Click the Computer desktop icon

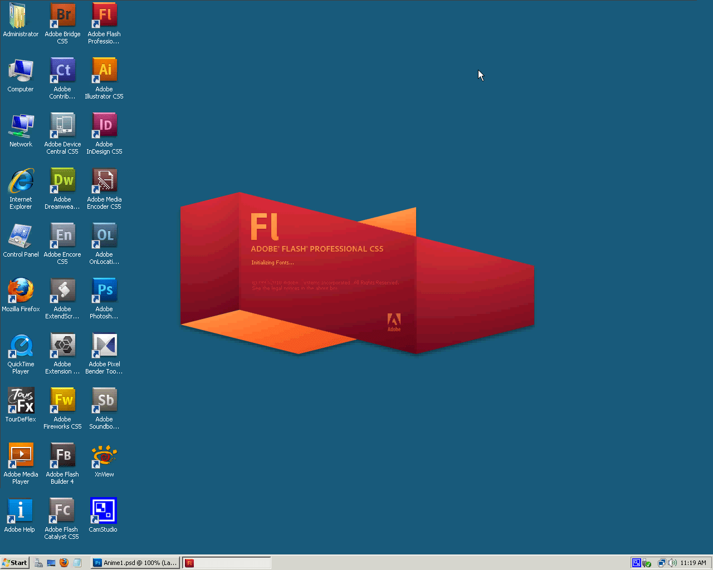coord(21,76)
